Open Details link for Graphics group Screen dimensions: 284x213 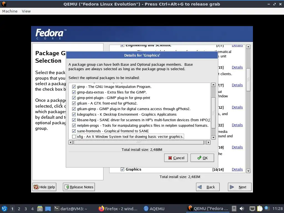coord(237,169)
